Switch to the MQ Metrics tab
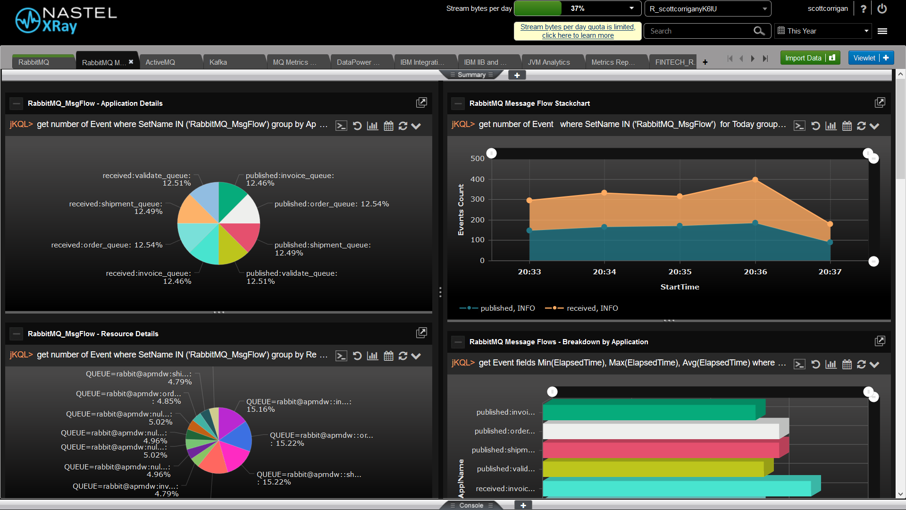906x510 pixels. [x=298, y=62]
